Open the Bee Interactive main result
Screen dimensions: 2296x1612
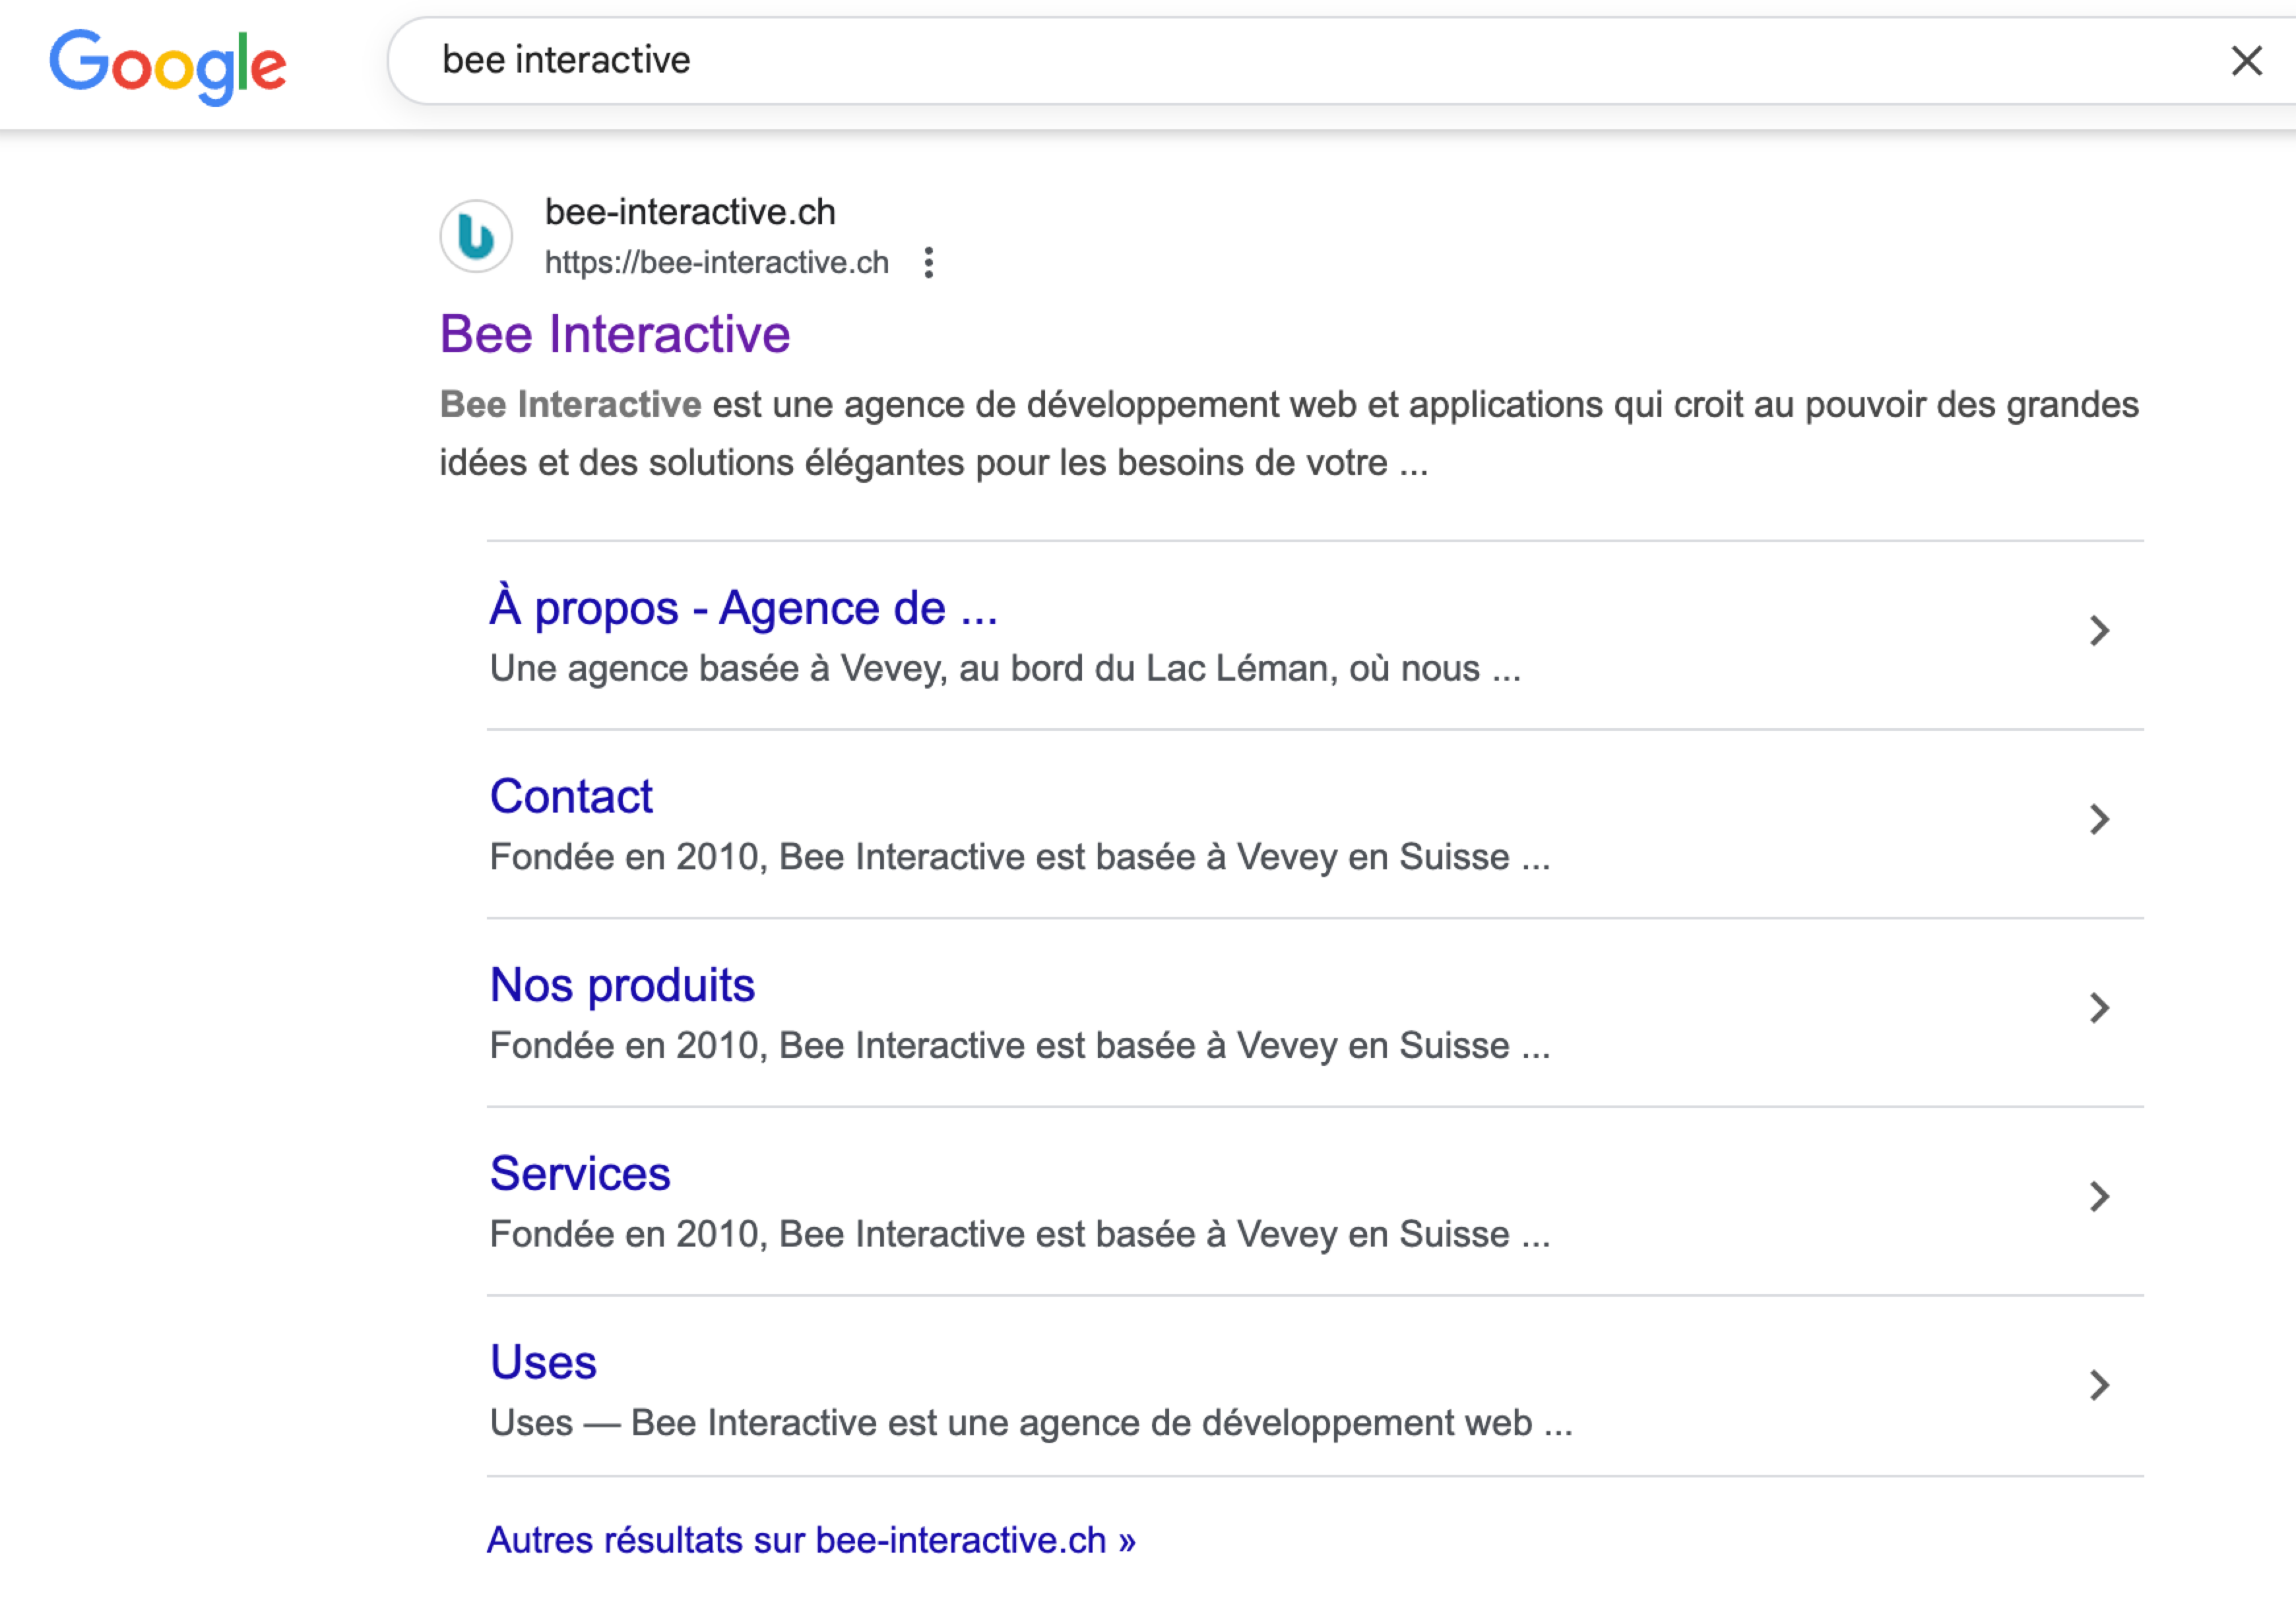[615, 334]
